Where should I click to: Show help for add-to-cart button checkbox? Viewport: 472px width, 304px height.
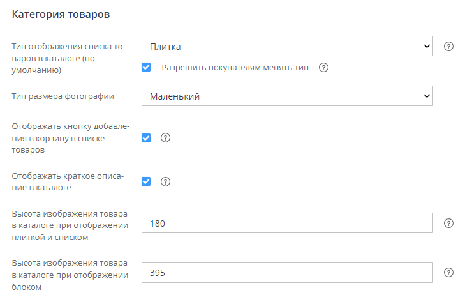[165, 138]
